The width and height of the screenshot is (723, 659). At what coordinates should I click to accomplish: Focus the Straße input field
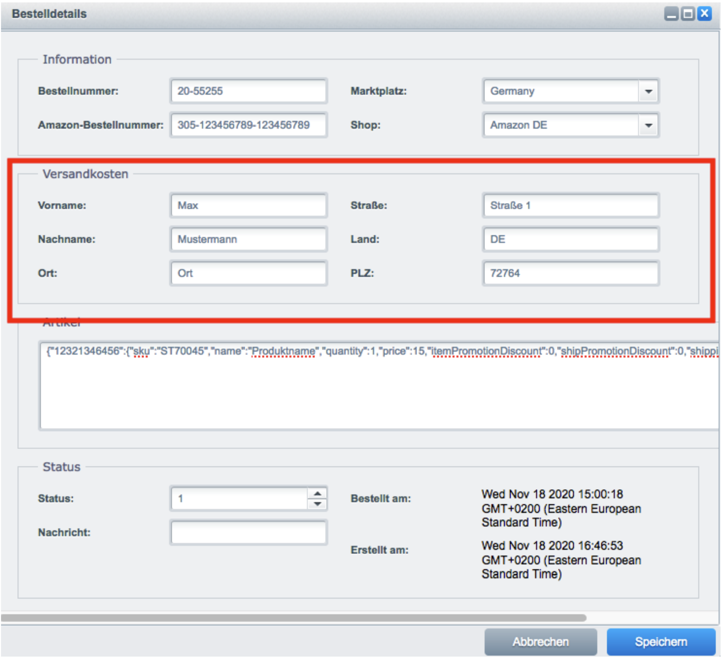click(x=570, y=206)
